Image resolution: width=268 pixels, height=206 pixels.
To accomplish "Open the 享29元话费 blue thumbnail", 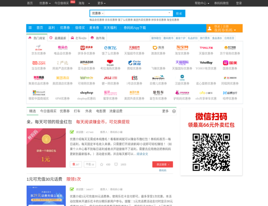I will pos(46,196).
